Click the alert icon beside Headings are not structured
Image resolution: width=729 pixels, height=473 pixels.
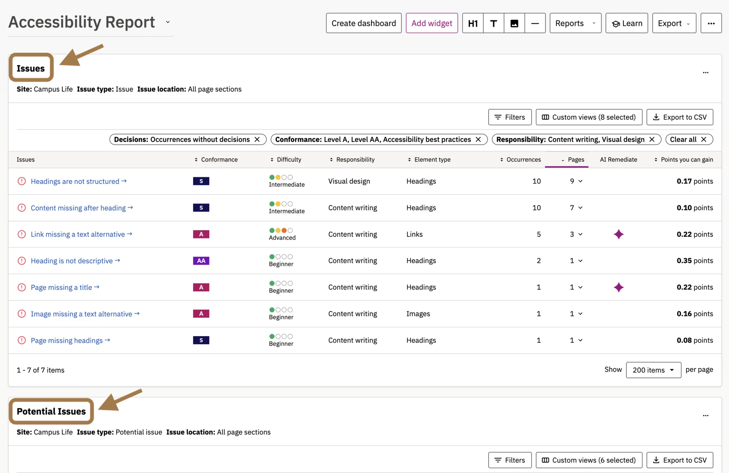(22, 181)
